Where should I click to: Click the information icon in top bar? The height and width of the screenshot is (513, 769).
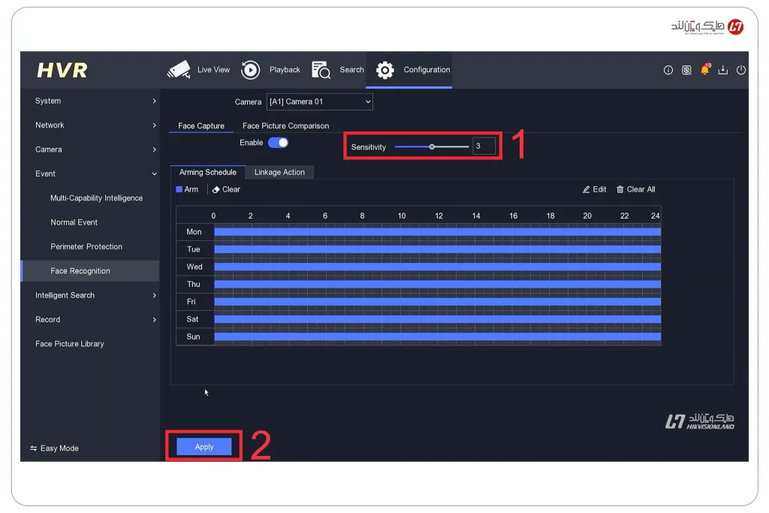coord(668,70)
